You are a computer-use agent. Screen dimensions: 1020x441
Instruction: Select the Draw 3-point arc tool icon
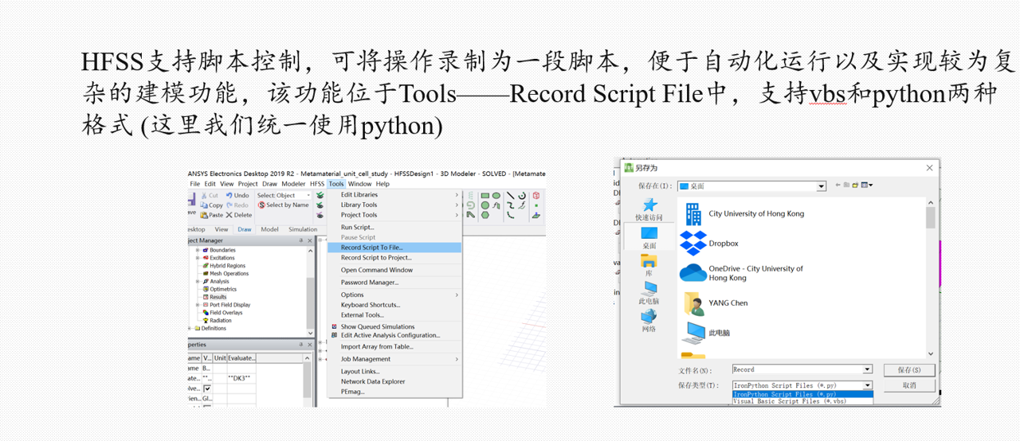[x=511, y=215]
